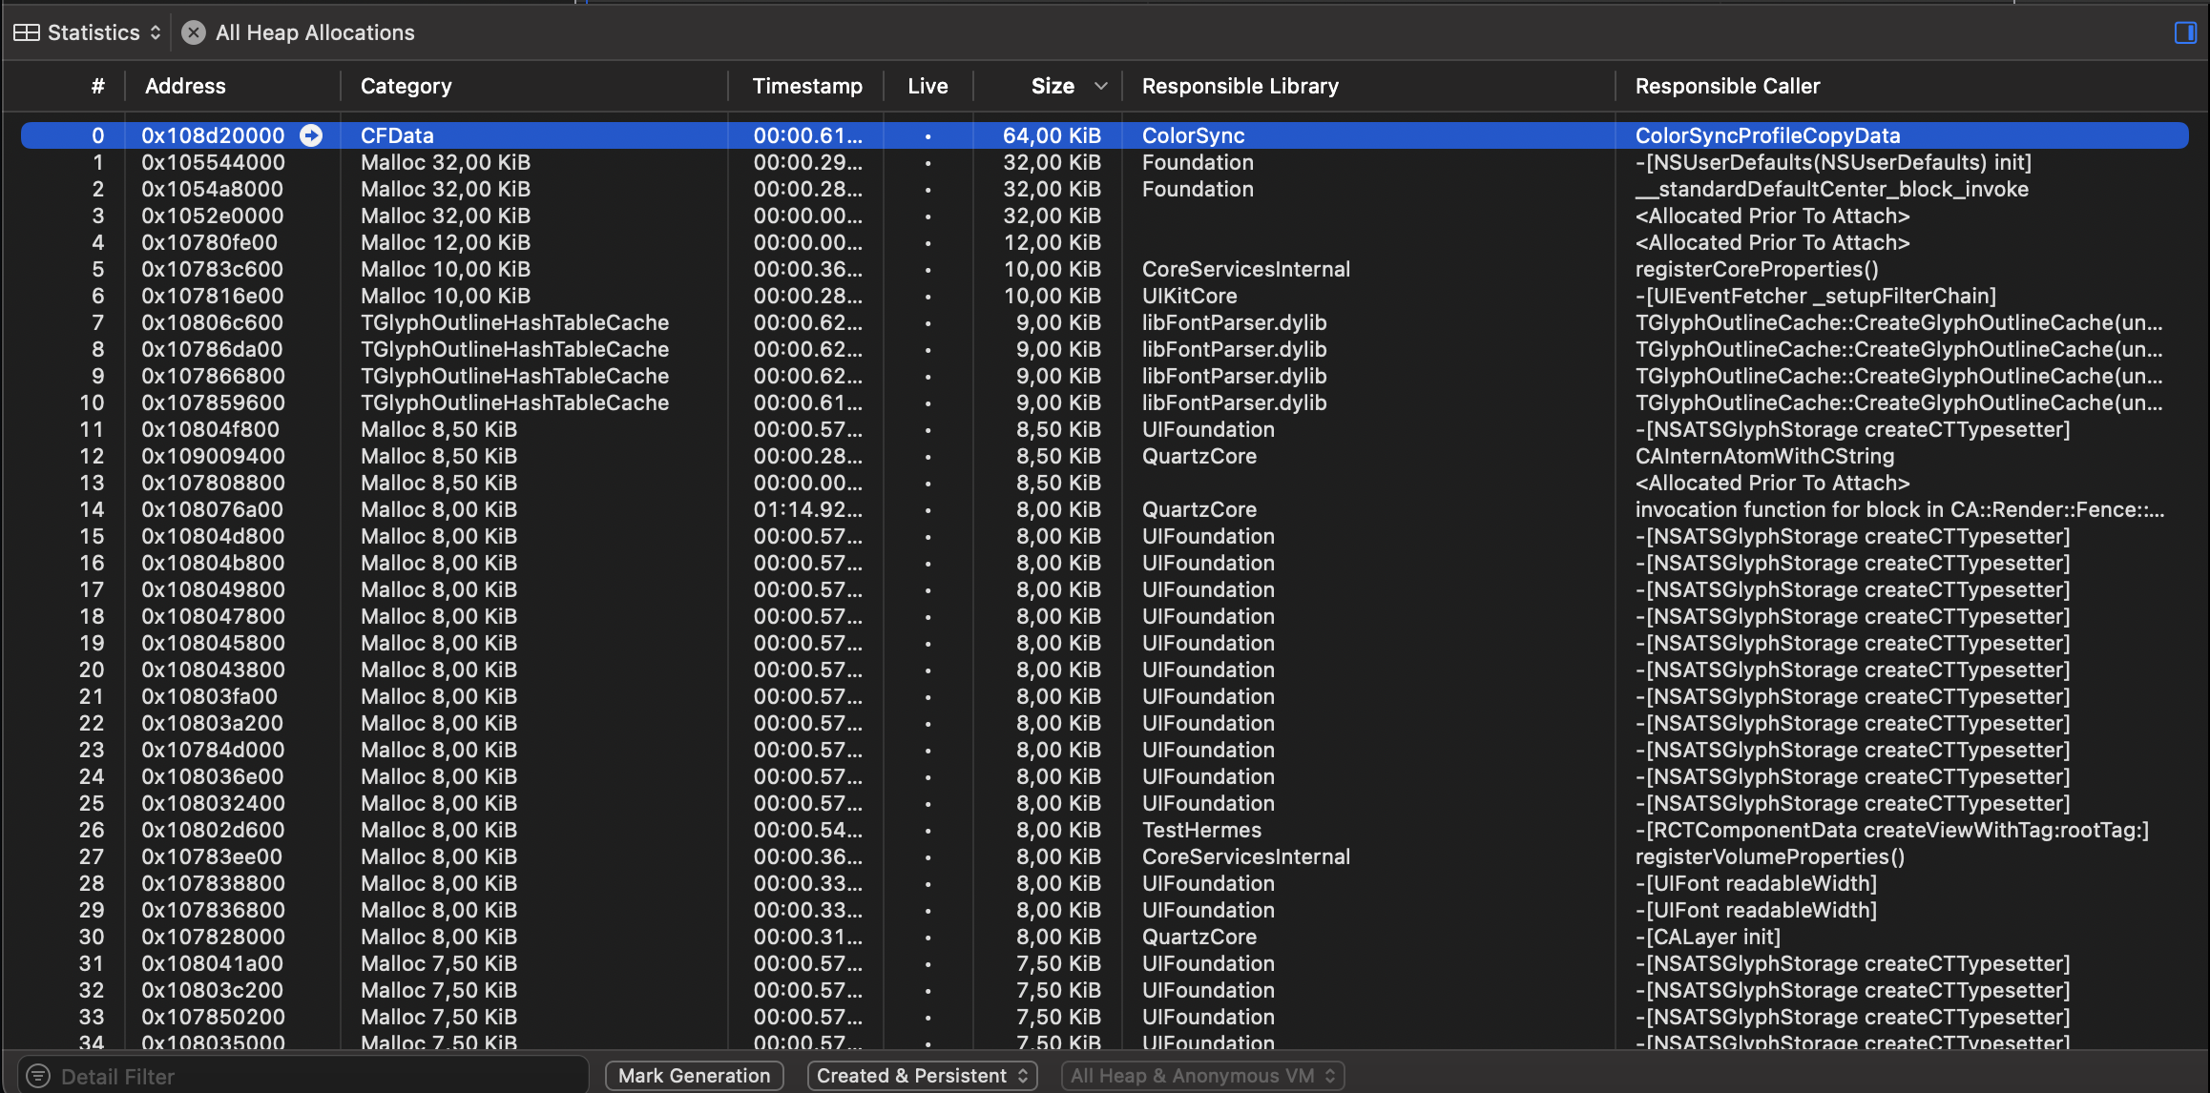Sort the list by Timestamp column
2210x1093 pixels.
tap(807, 86)
